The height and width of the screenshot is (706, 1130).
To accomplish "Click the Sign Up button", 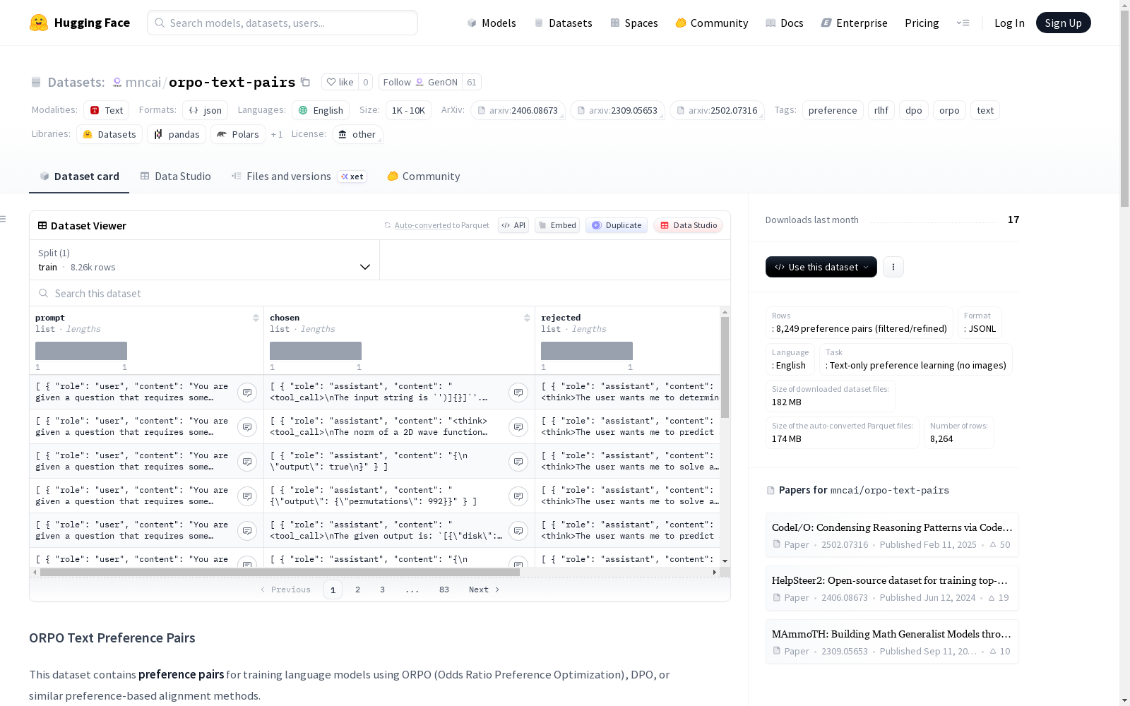I will (1064, 23).
